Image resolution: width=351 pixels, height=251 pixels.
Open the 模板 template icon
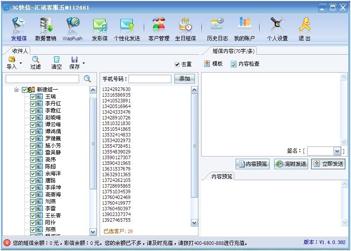[207, 64]
